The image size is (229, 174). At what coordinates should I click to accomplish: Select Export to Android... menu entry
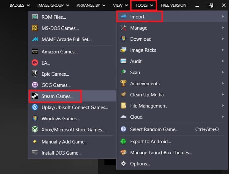pos(172,141)
